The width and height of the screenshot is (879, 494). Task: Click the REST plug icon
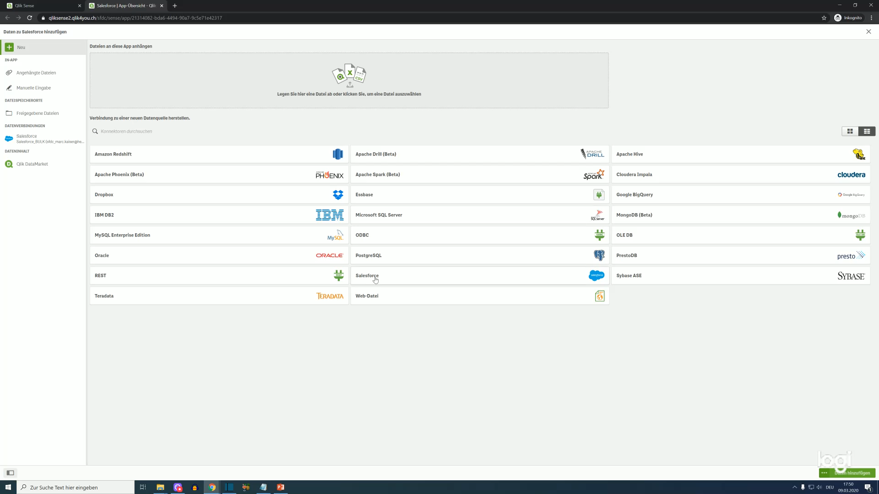338,275
